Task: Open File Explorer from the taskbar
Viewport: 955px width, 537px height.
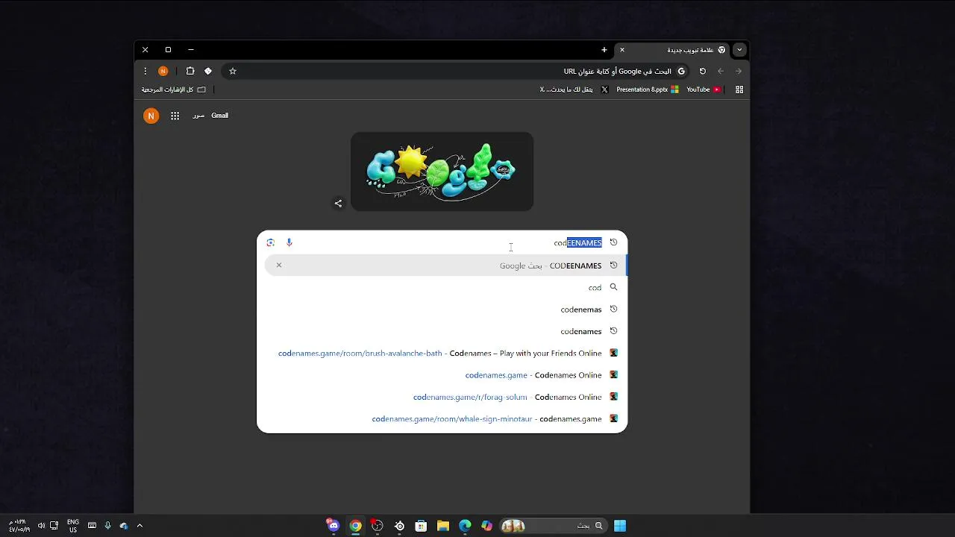Action: click(443, 526)
